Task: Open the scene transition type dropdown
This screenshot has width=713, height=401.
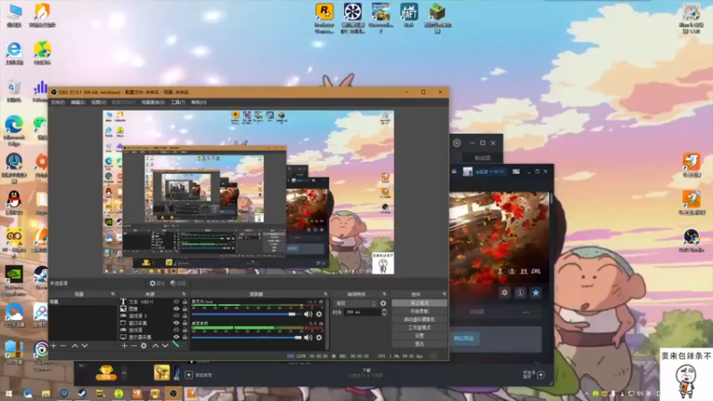Action: 356,303
